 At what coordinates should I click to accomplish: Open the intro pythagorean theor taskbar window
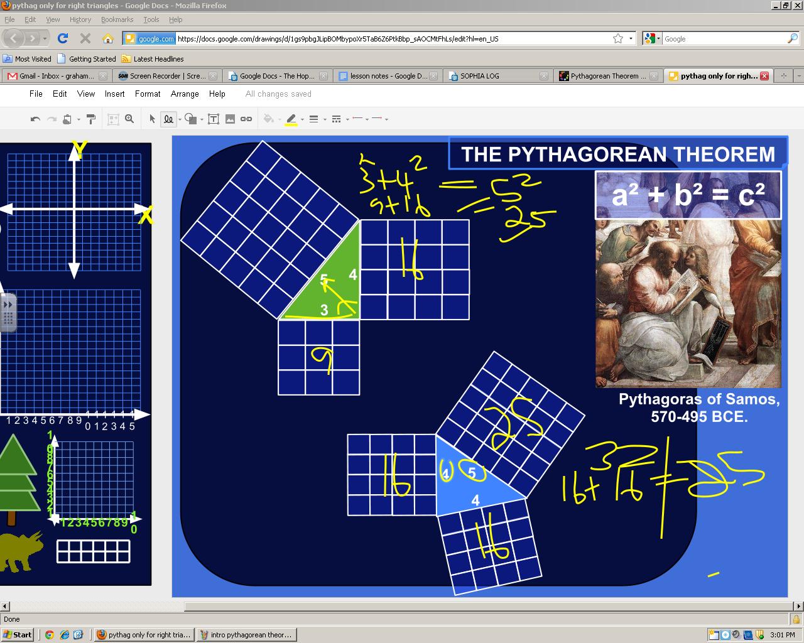coord(246,634)
